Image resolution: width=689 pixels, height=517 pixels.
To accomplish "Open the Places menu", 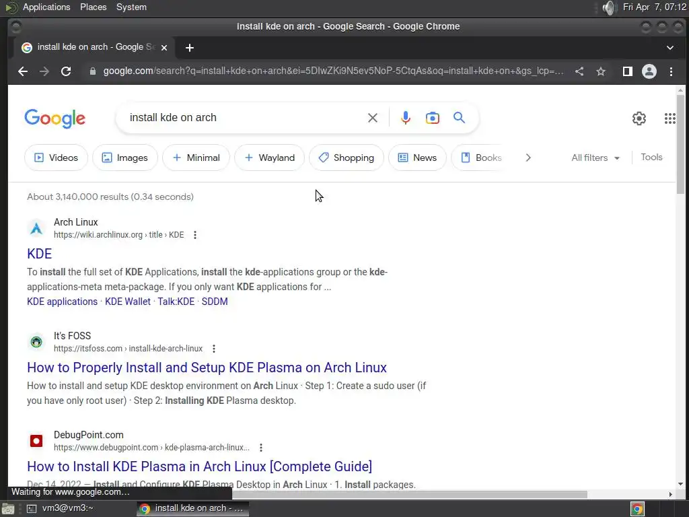I will click(x=93, y=7).
